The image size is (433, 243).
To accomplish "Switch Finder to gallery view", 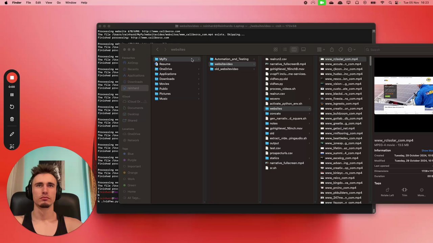I will pyautogui.click(x=303, y=50).
